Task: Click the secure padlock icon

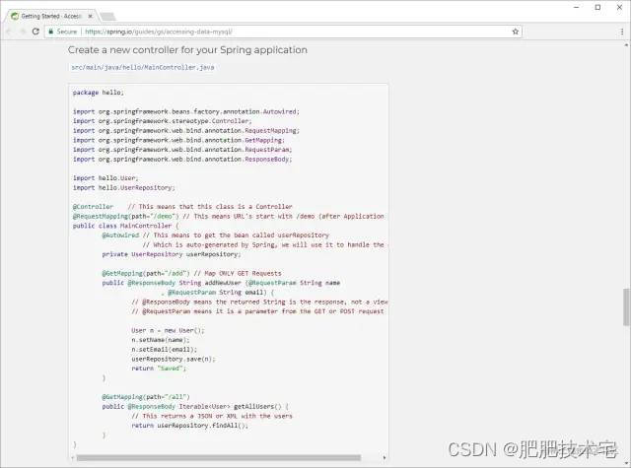Action: click(50, 32)
